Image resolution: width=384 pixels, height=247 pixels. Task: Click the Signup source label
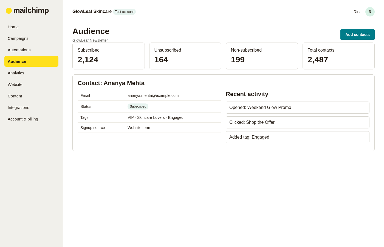pos(92,128)
